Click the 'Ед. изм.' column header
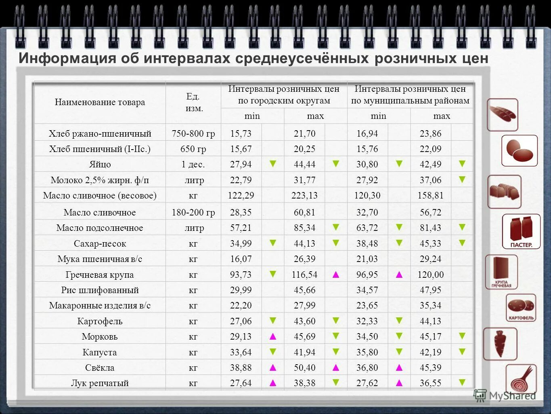 (x=194, y=102)
